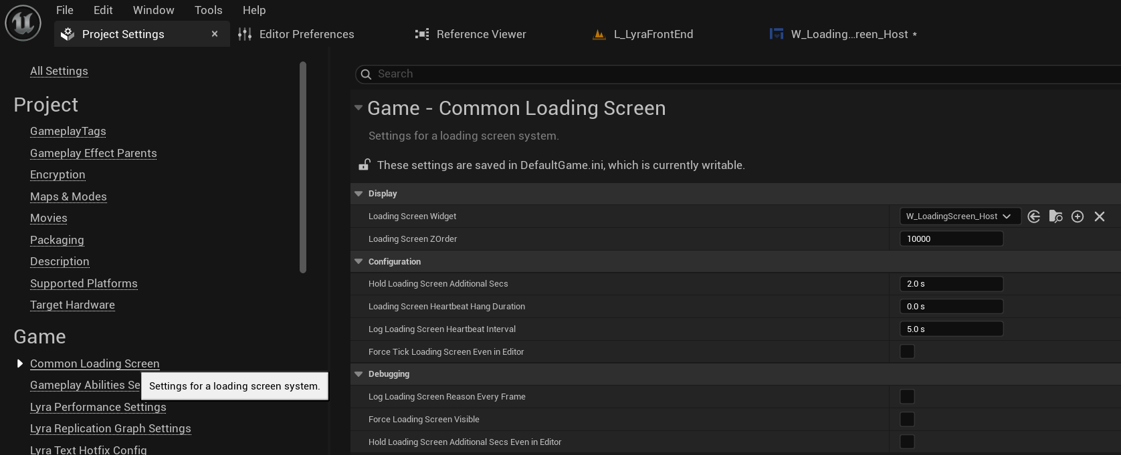
Task: Open the Tools menu
Action: pos(208,10)
